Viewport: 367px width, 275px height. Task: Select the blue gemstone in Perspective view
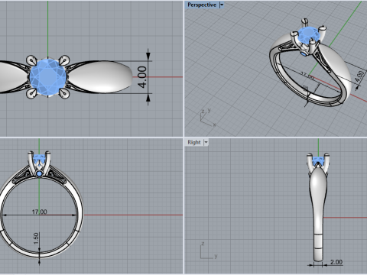(309, 36)
